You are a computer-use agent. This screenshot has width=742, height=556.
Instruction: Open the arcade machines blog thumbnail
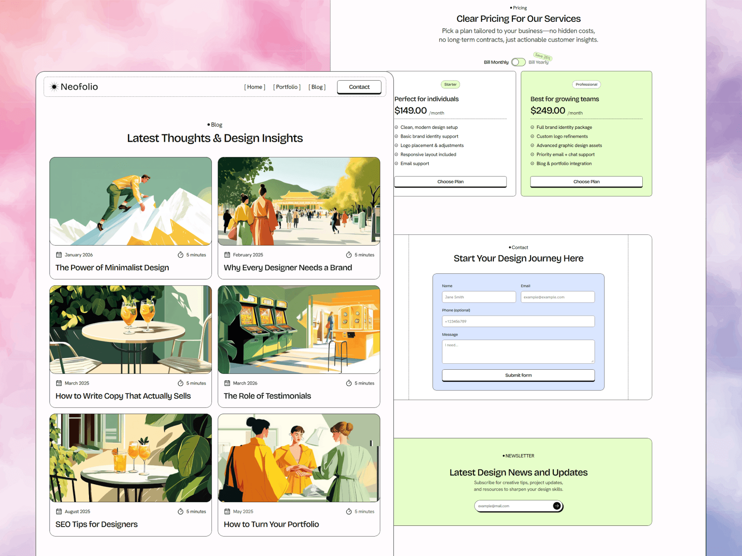(299, 329)
